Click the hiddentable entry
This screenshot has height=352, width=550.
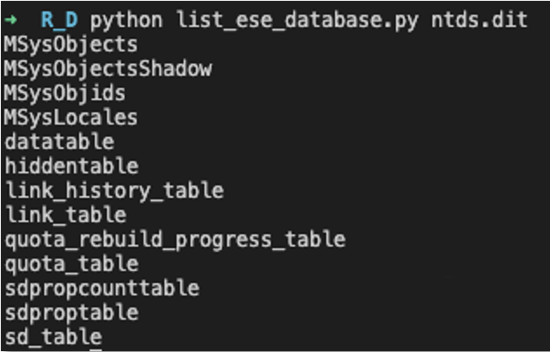coord(71,166)
